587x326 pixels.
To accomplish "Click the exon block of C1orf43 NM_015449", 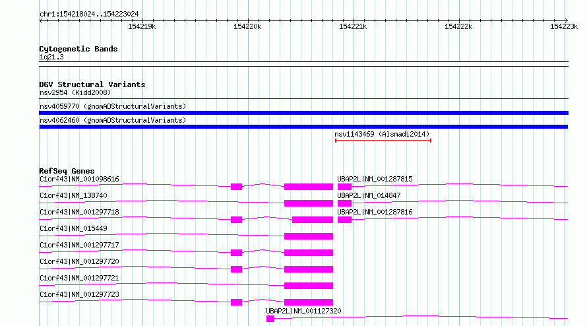I will (x=309, y=236).
